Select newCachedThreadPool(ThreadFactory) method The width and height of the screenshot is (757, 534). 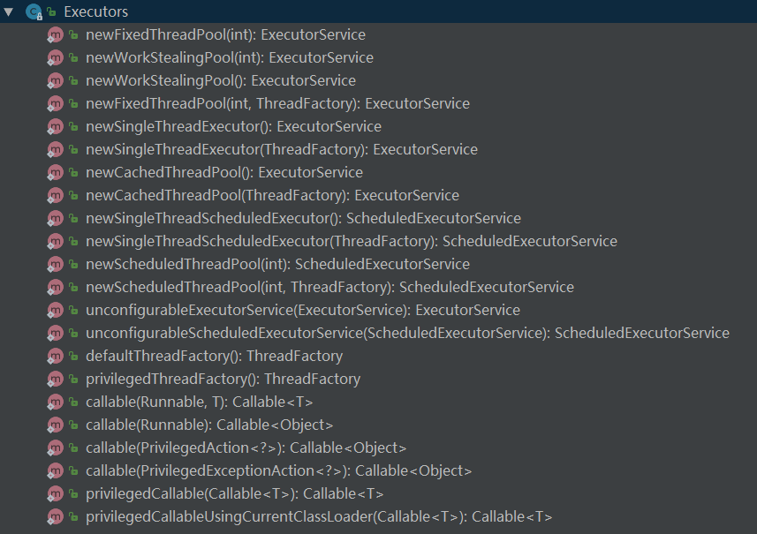click(272, 195)
